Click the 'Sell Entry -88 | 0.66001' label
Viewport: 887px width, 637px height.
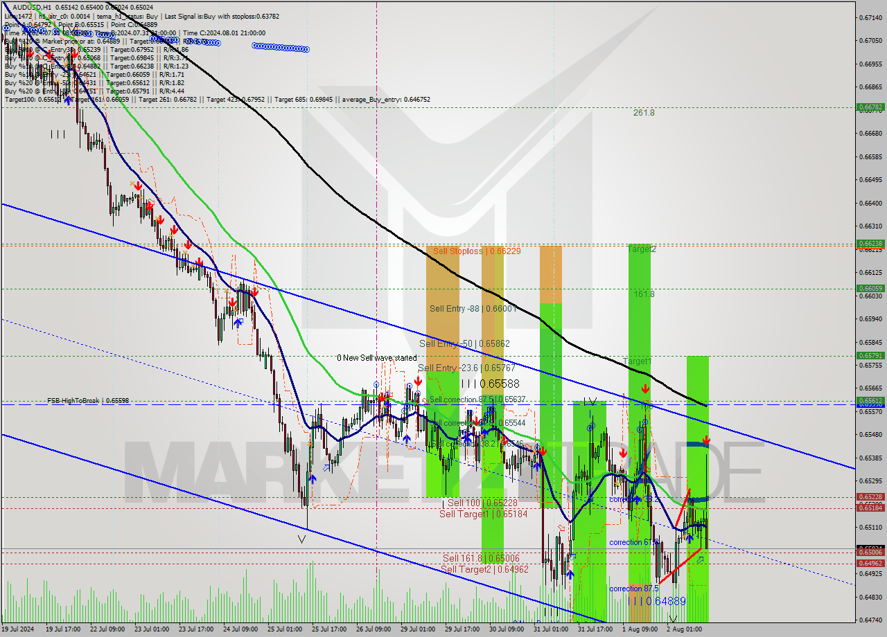[x=473, y=309]
